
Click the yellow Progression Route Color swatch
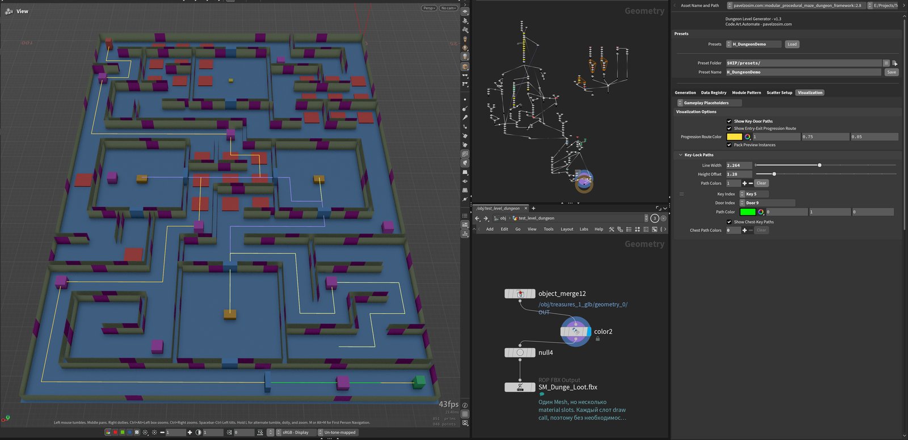(734, 137)
